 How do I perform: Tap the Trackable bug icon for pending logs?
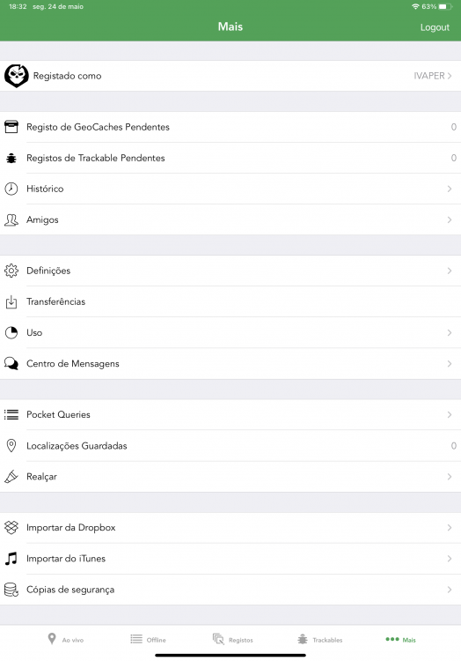11,158
